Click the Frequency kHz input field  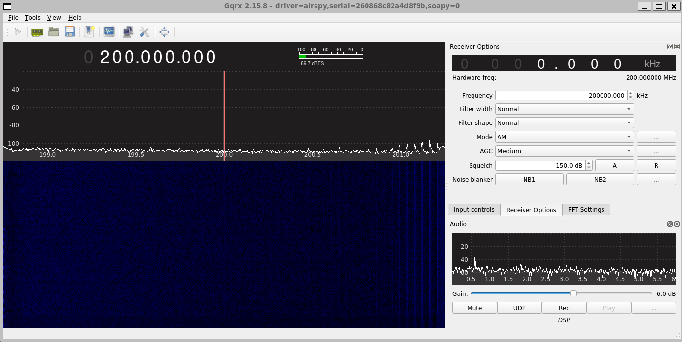[x=561, y=95]
